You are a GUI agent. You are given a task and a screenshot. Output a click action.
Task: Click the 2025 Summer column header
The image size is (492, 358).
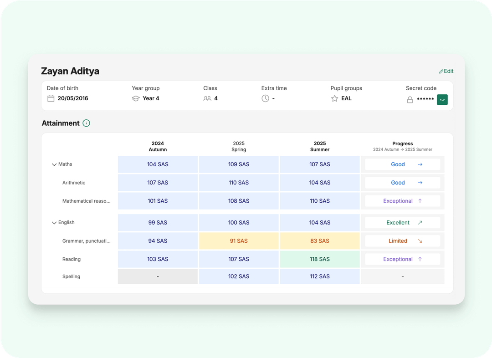pyautogui.click(x=320, y=147)
